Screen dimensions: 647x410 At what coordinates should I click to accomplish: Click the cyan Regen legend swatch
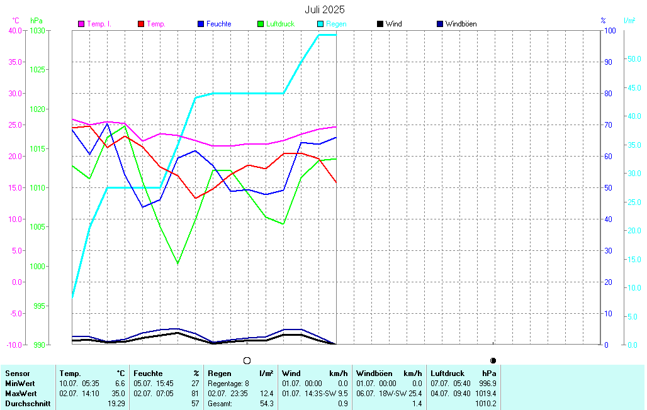(x=320, y=24)
